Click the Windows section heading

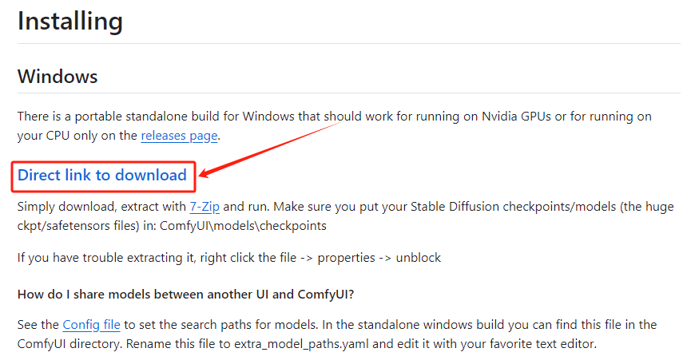tap(58, 77)
